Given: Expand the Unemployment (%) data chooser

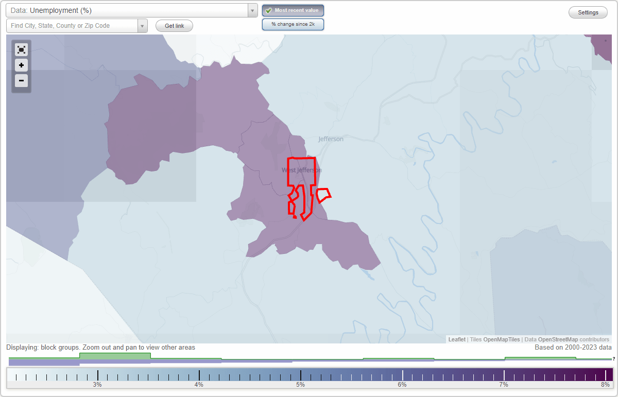Looking at the screenshot, I should click(252, 10).
